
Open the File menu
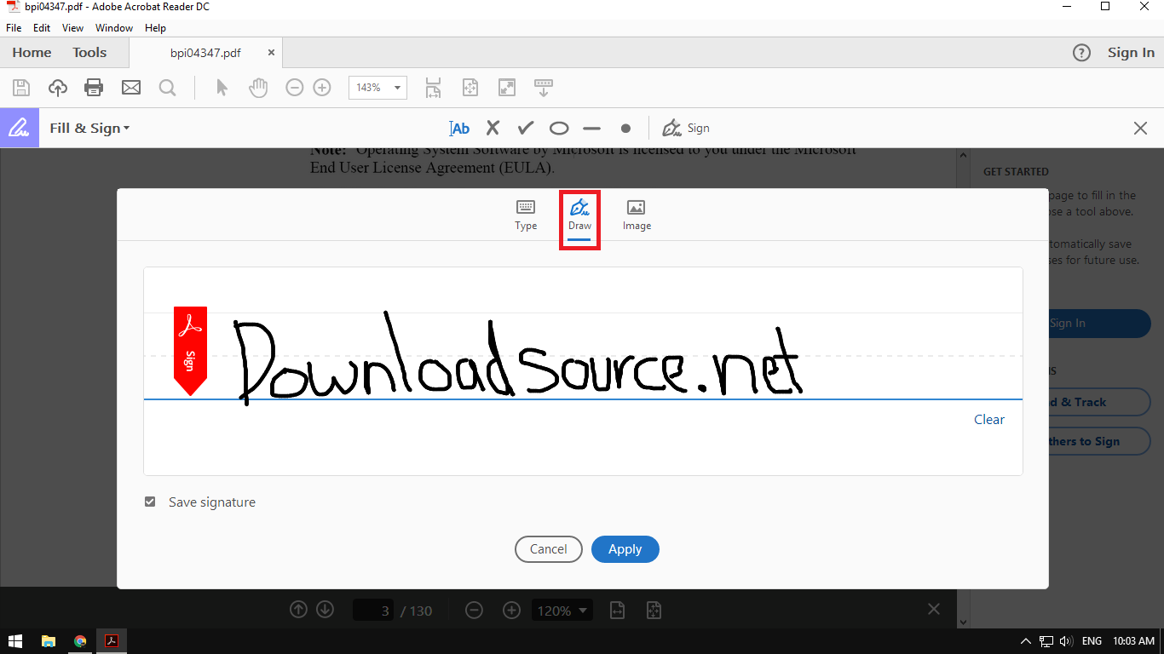coord(14,28)
